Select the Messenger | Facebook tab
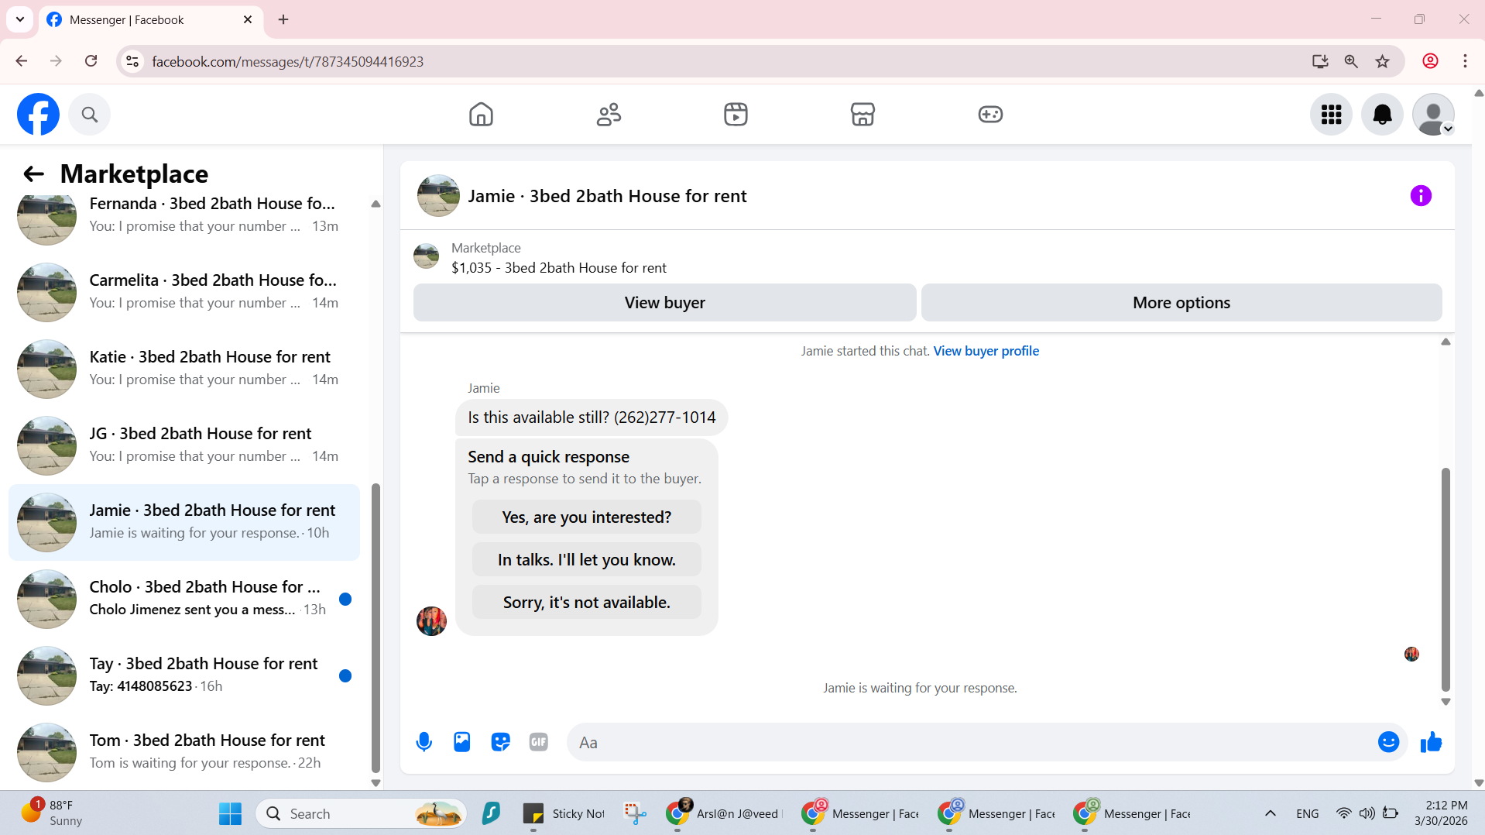The image size is (1485, 835). 151,19
